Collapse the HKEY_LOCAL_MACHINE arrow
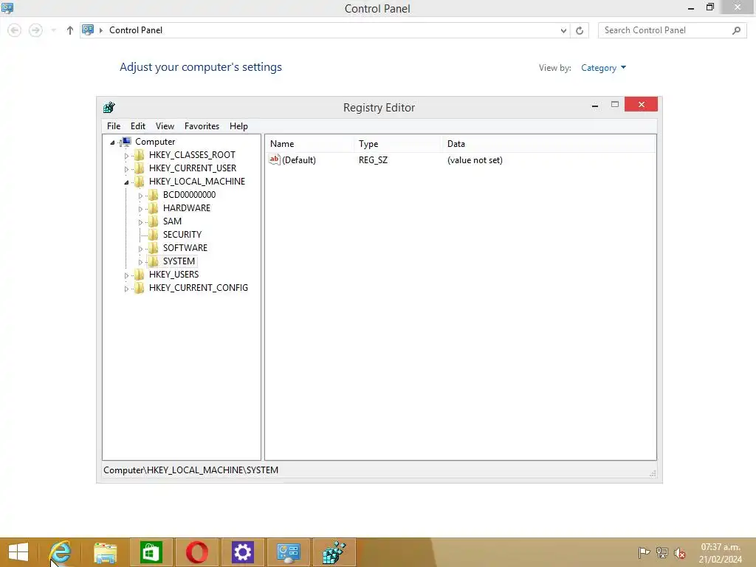The width and height of the screenshot is (756, 567). tap(126, 182)
